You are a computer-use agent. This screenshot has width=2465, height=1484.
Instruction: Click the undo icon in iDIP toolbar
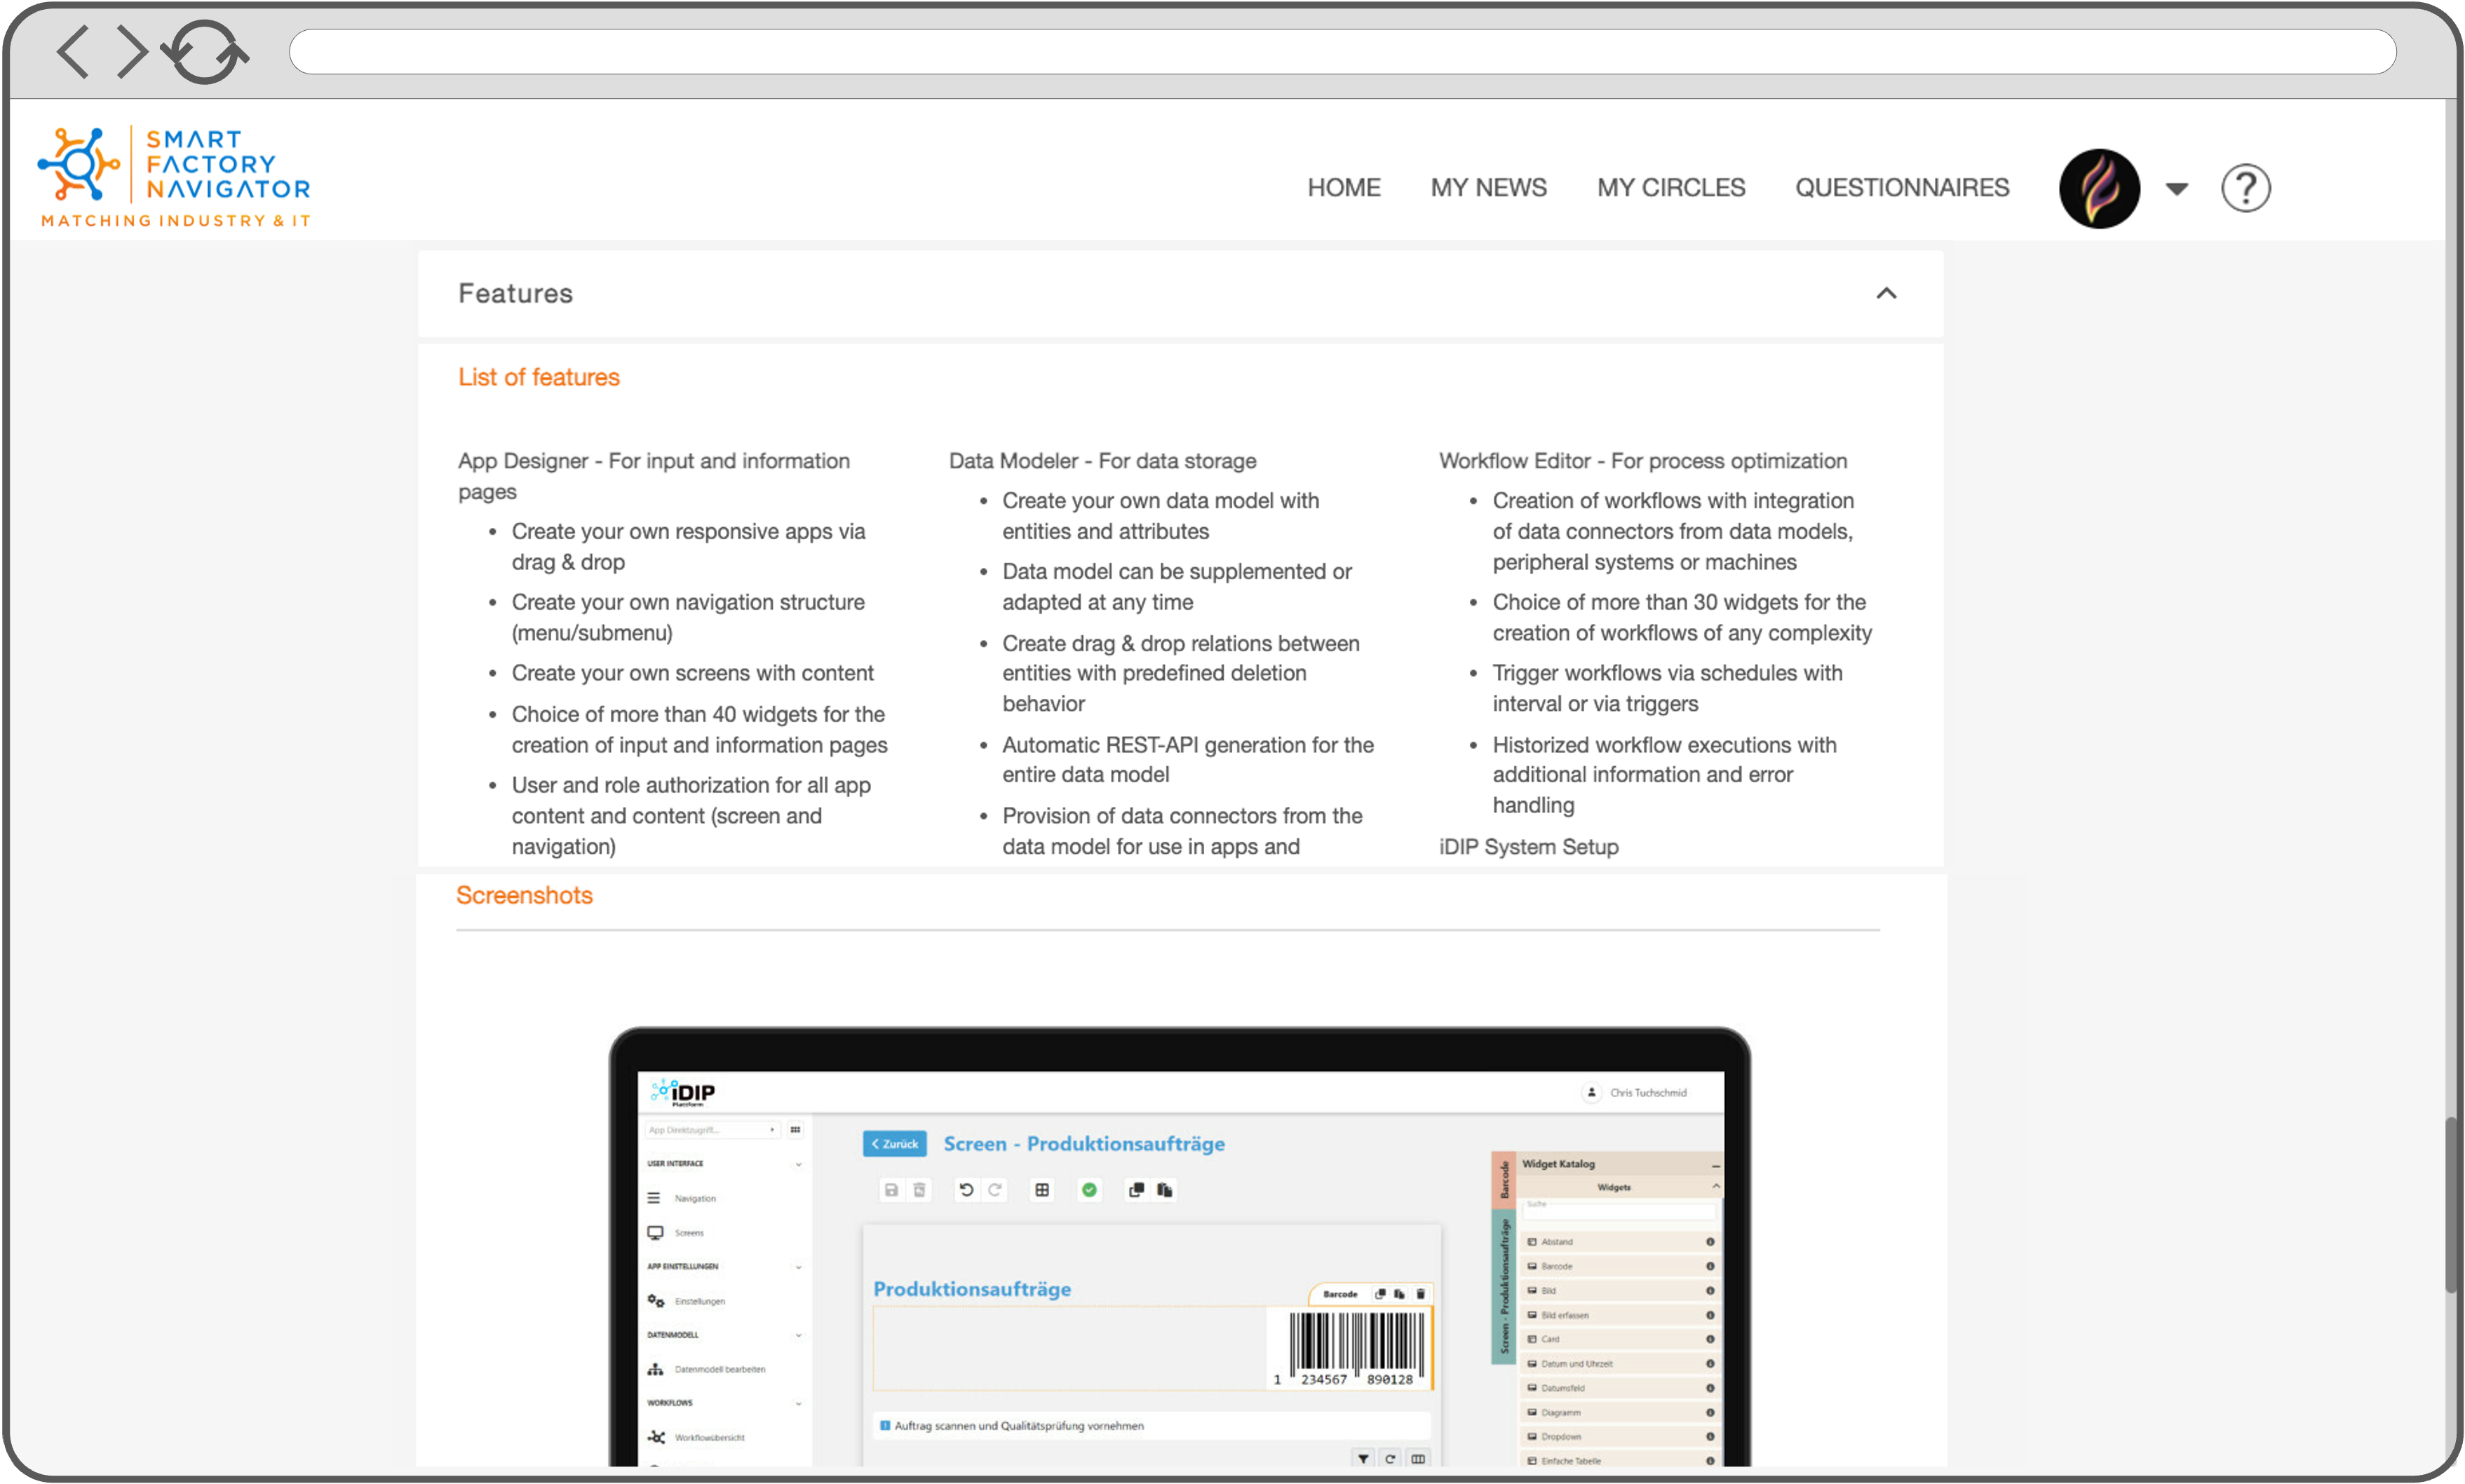pyautogui.click(x=966, y=1189)
